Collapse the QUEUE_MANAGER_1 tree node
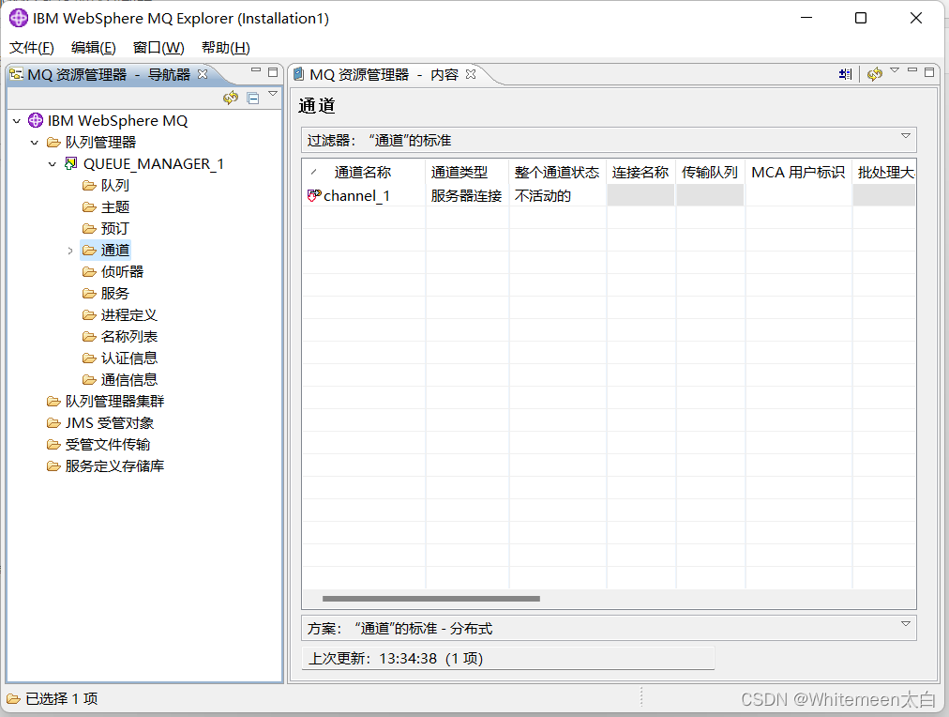The height and width of the screenshot is (717, 949). click(x=53, y=164)
